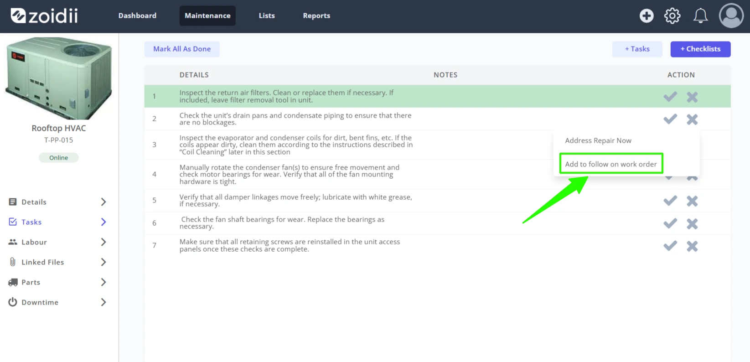Go to the Dashboard tab

click(x=137, y=16)
